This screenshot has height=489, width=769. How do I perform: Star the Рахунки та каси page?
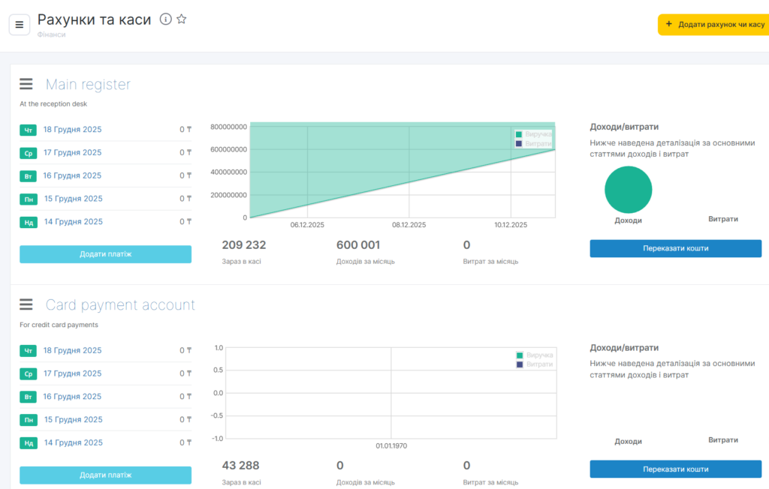click(x=182, y=19)
